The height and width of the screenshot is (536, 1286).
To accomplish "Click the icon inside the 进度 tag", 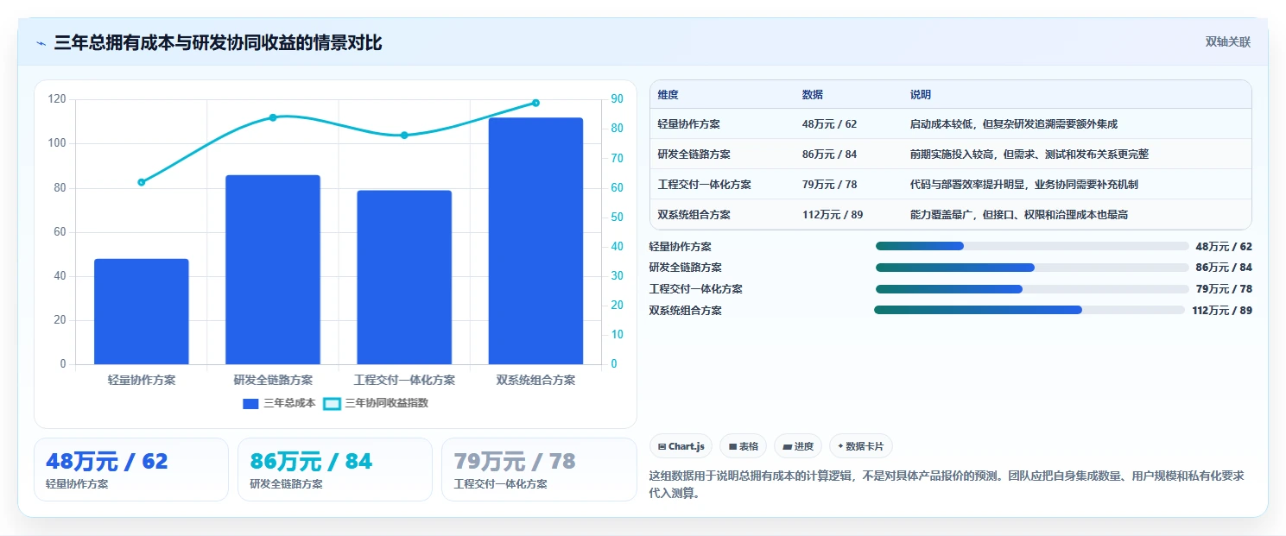I will click(x=788, y=447).
